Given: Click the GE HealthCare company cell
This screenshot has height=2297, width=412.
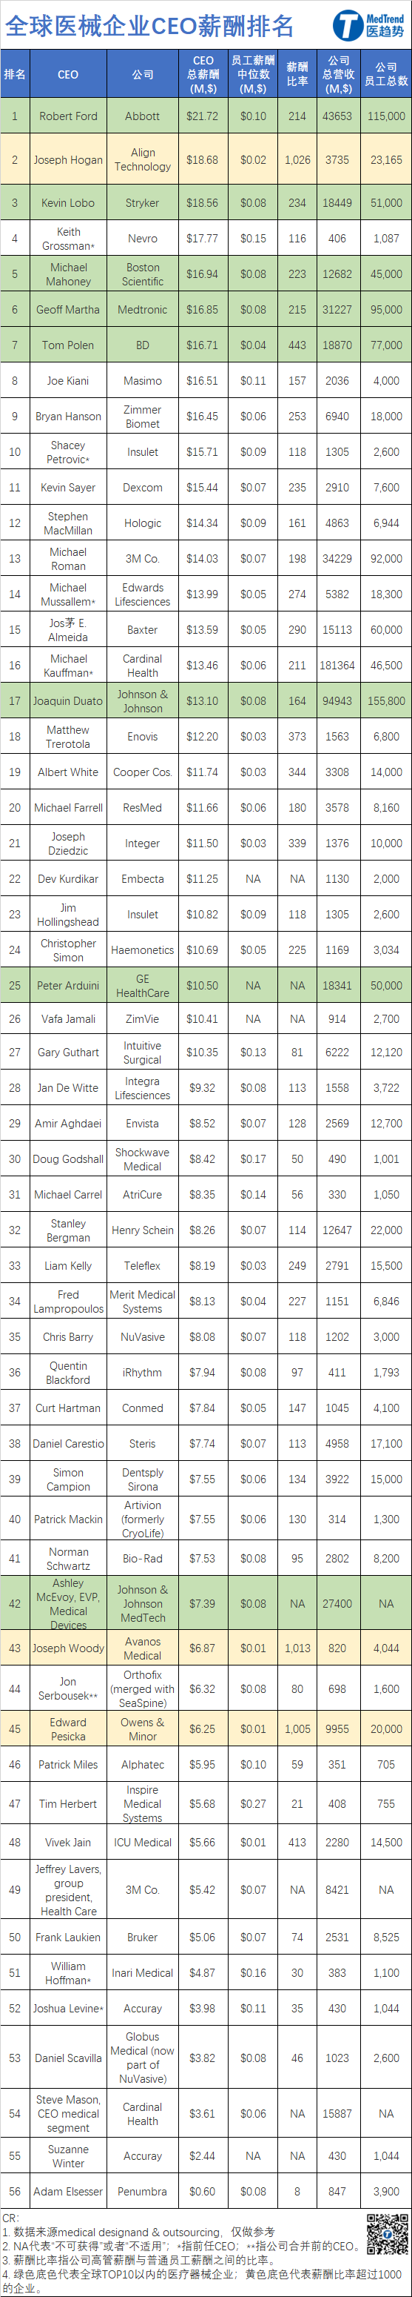Looking at the screenshot, I should (x=142, y=985).
